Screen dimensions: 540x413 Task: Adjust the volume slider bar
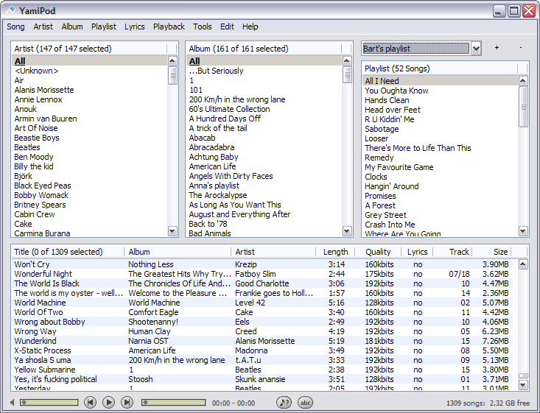[x=49, y=403]
